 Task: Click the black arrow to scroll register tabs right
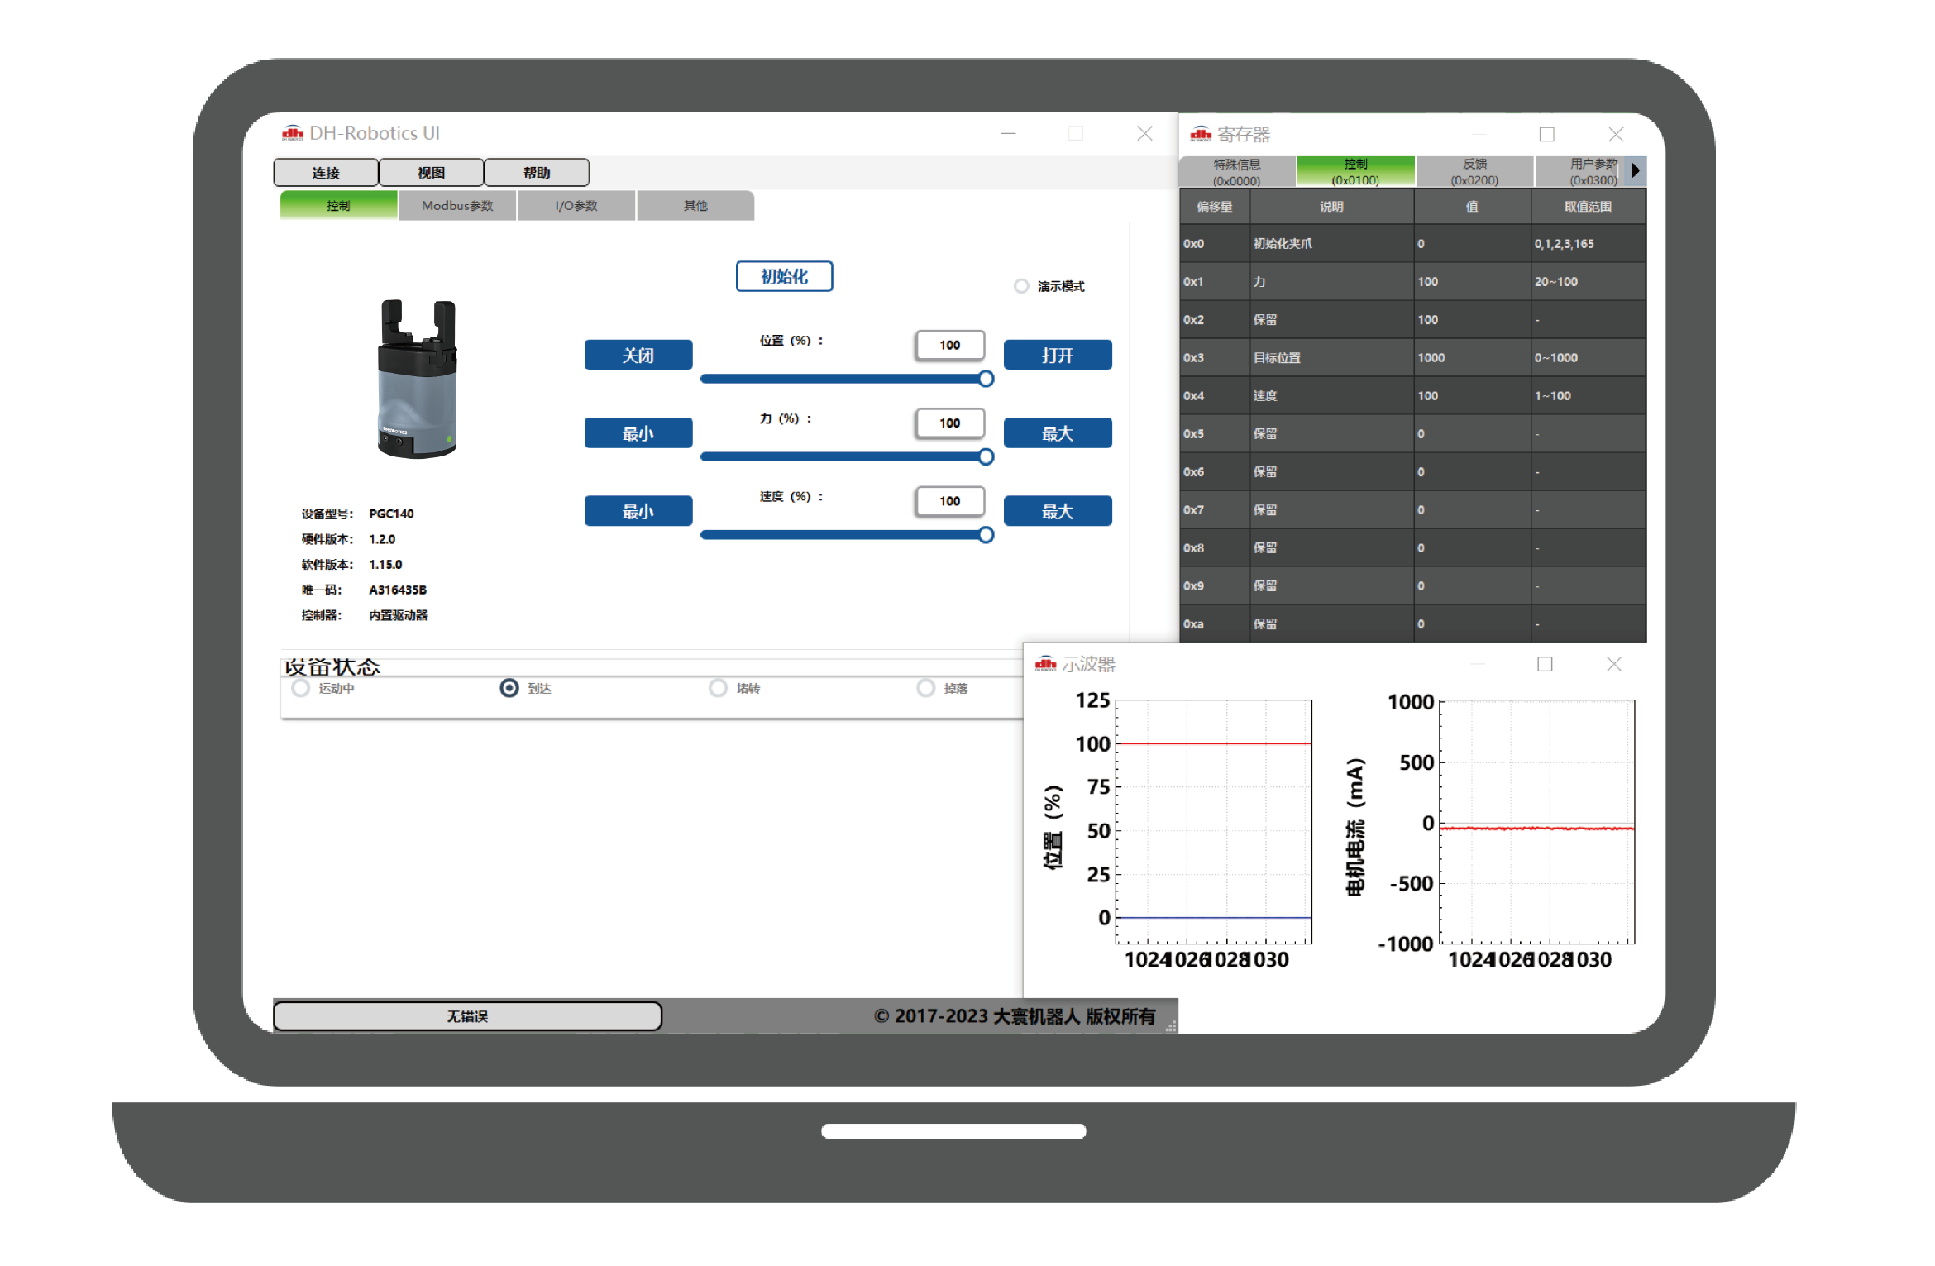1635,171
